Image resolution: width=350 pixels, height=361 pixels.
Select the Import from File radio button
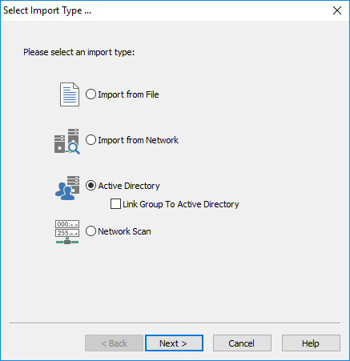[x=91, y=94]
